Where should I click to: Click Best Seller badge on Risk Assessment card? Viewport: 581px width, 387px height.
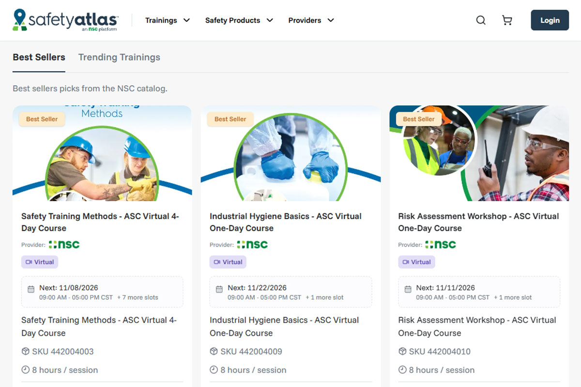click(x=419, y=119)
